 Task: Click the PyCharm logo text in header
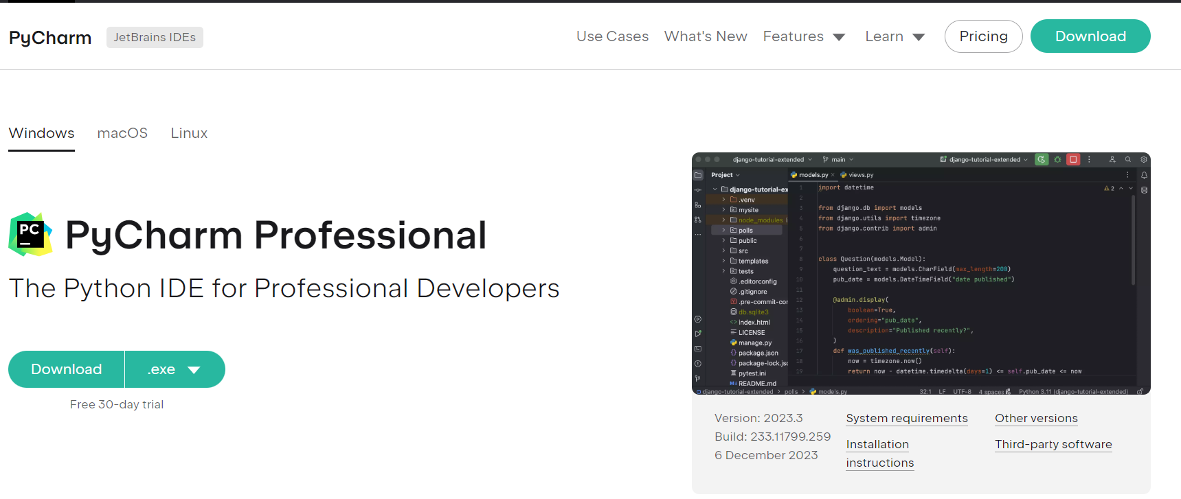[x=50, y=37]
